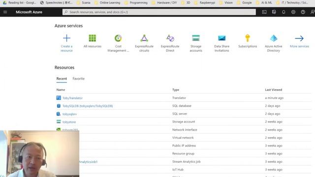The width and height of the screenshot is (315, 177).
Task: Open the tobystore storage account link
Action: click(69, 122)
